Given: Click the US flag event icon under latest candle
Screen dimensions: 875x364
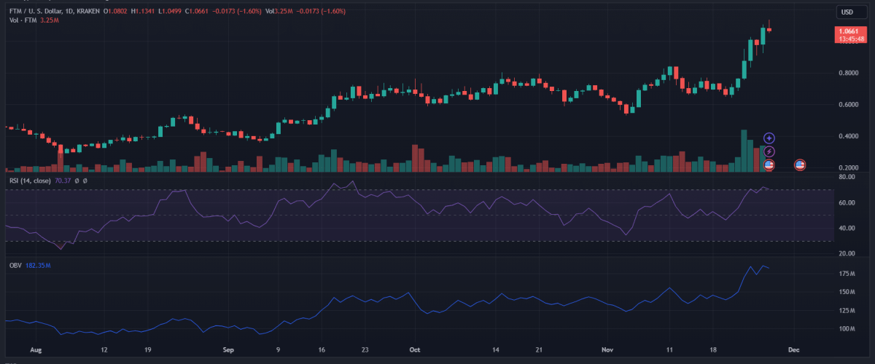Looking at the screenshot, I should pyautogui.click(x=769, y=165).
